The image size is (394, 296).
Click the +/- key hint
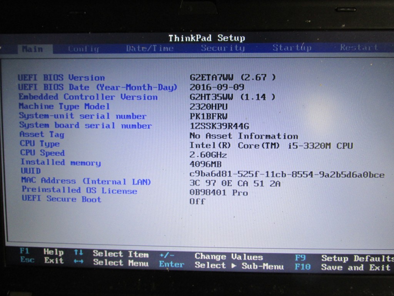pyautogui.click(x=167, y=255)
